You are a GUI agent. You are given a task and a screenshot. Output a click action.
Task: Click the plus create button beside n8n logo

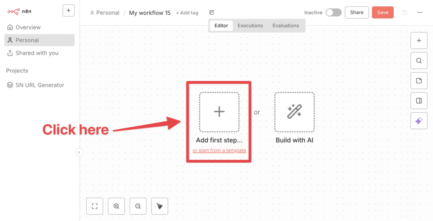[69, 11]
